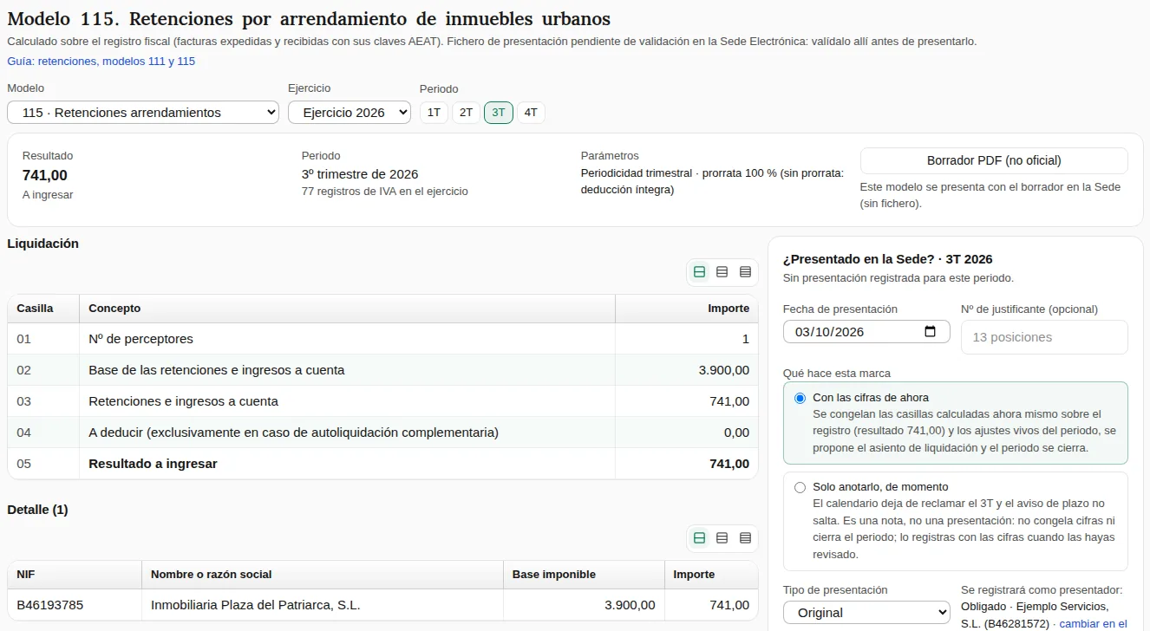This screenshot has height=631, width=1150.
Task: Select casilla 03 'Retenciones e ingresos a cuenta' row
Action: coord(382,401)
